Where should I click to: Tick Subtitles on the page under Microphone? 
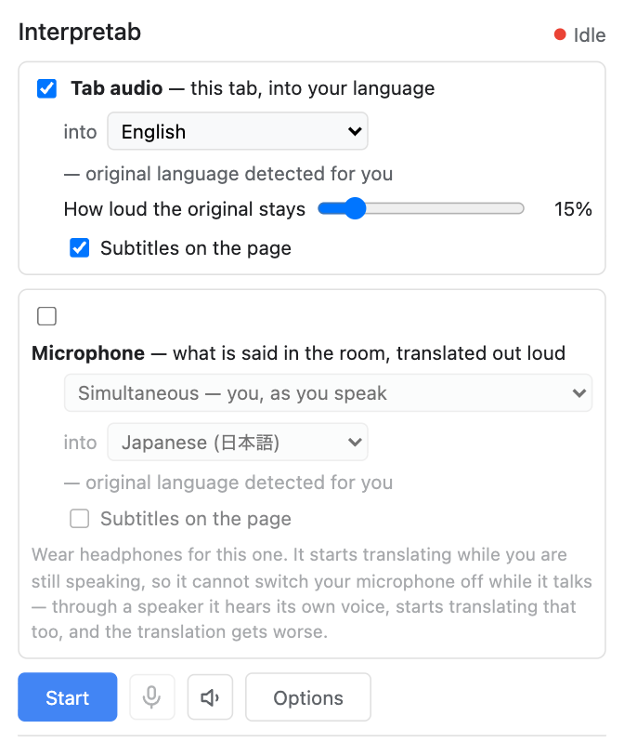tap(80, 519)
